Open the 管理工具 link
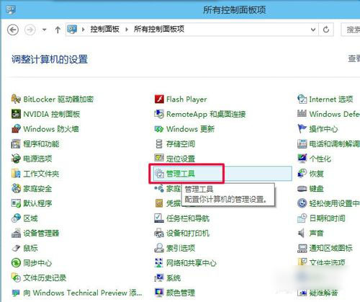 [181, 174]
